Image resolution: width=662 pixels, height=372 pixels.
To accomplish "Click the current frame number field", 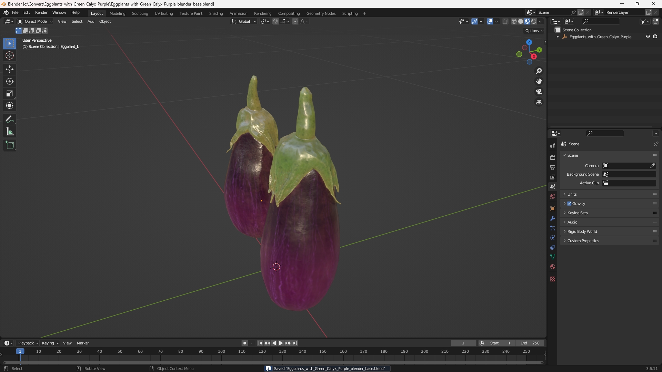I will coord(463,343).
